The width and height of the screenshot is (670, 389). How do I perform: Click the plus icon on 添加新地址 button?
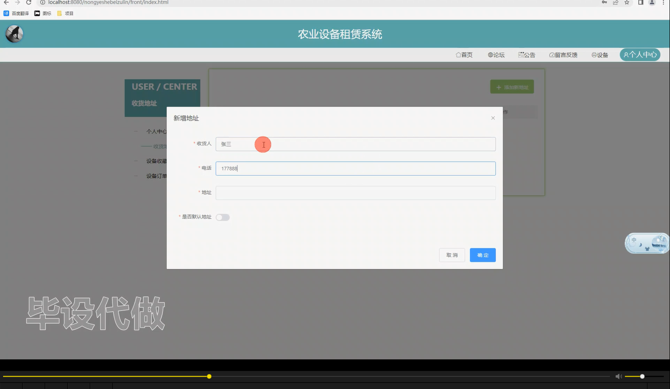tap(499, 87)
